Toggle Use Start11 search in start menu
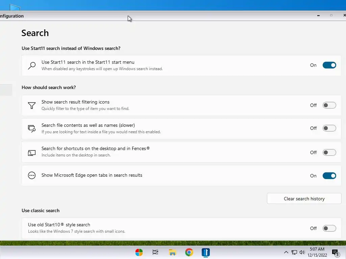 pos(329,65)
